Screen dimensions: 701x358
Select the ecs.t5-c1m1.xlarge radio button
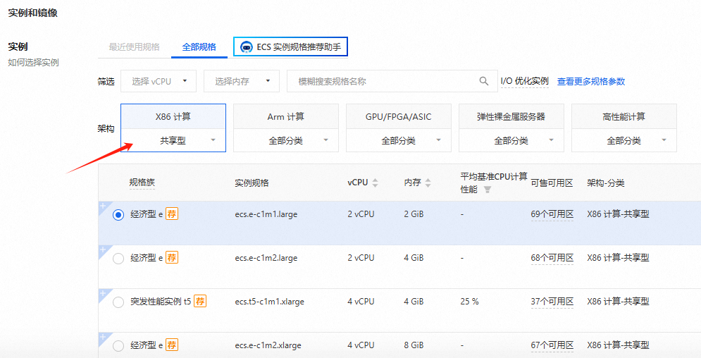click(x=118, y=302)
